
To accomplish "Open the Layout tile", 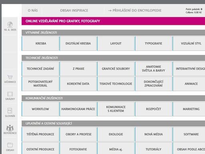I will point(116,43).
